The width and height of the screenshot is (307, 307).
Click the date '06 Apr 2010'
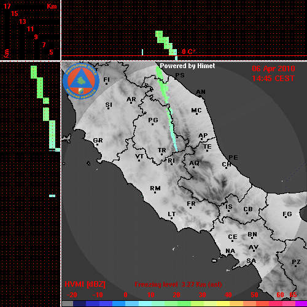pos(273,69)
